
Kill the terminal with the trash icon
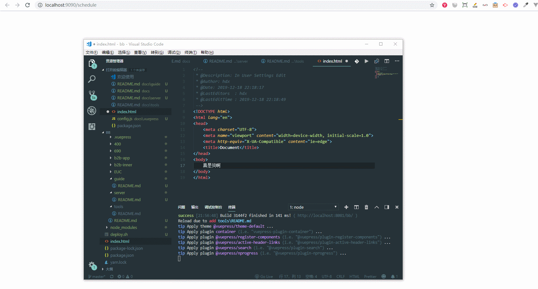click(x=366, y=207)
